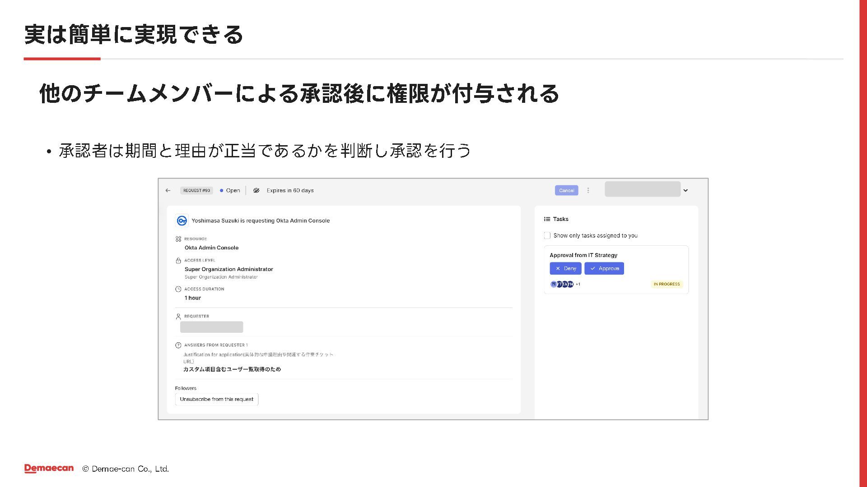Click the Access Duration clock icon
The height and width of the screenshot is (487, 867).
coord(178,289)
